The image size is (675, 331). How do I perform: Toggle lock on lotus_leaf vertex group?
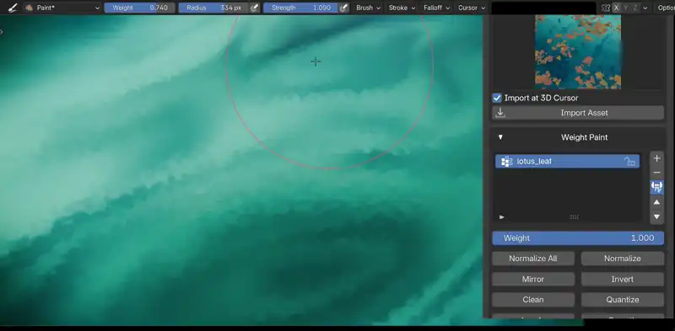(629, 162)
